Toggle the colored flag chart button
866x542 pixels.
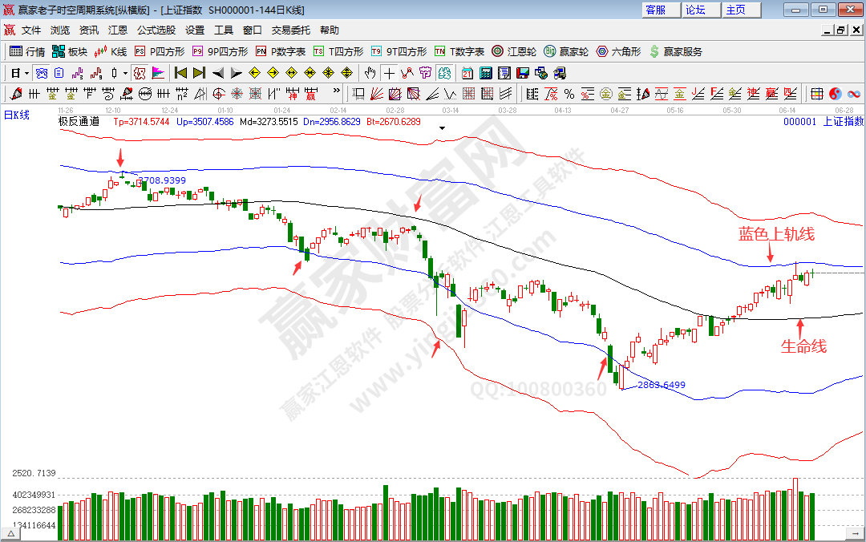click(158, 73)
